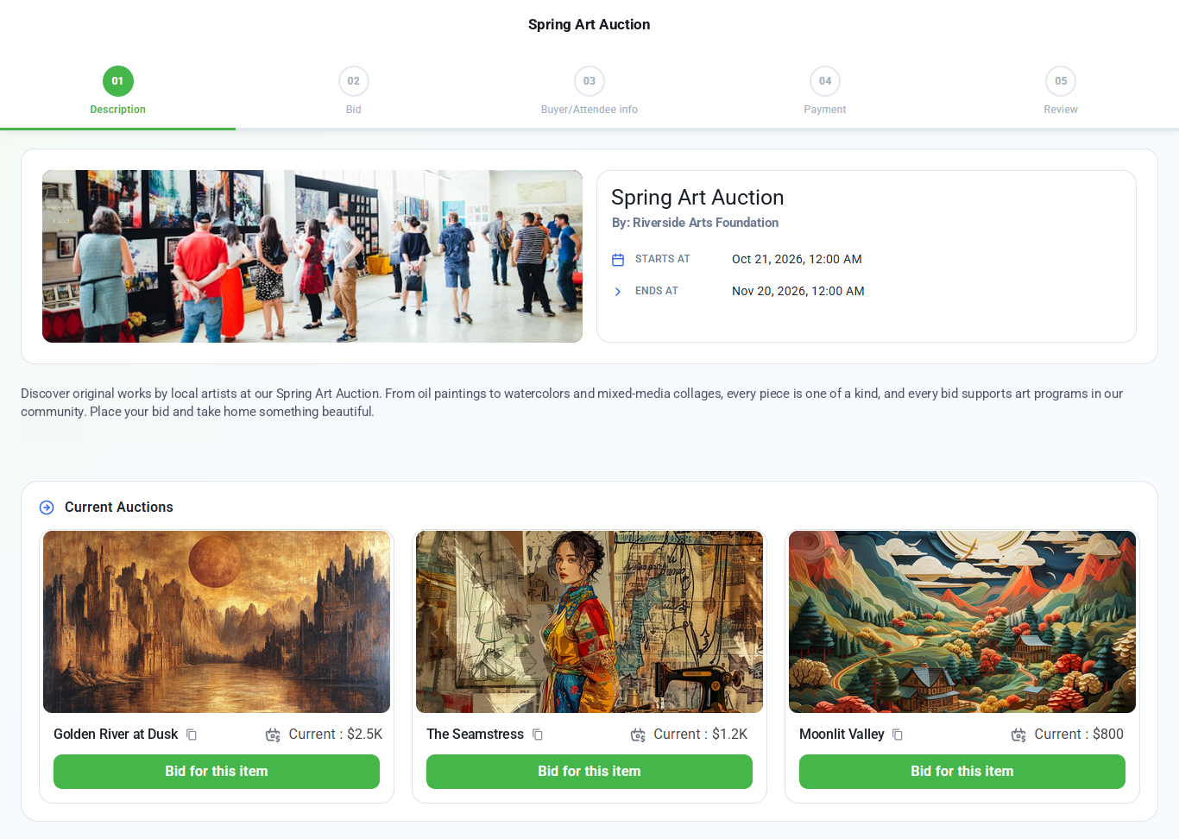Click bid basket icon for Moonlit Valley
Viewport: 1179px width, 839px height.
[x=1018, y=735]
